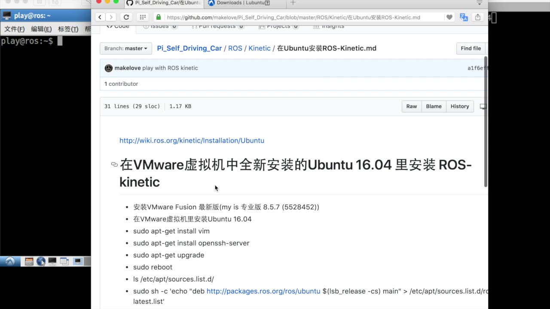Click file name 在Ubuntu安装ROS-Kinetic.md
This screenshot has height=309, width=550.
[x=327, y=48]
